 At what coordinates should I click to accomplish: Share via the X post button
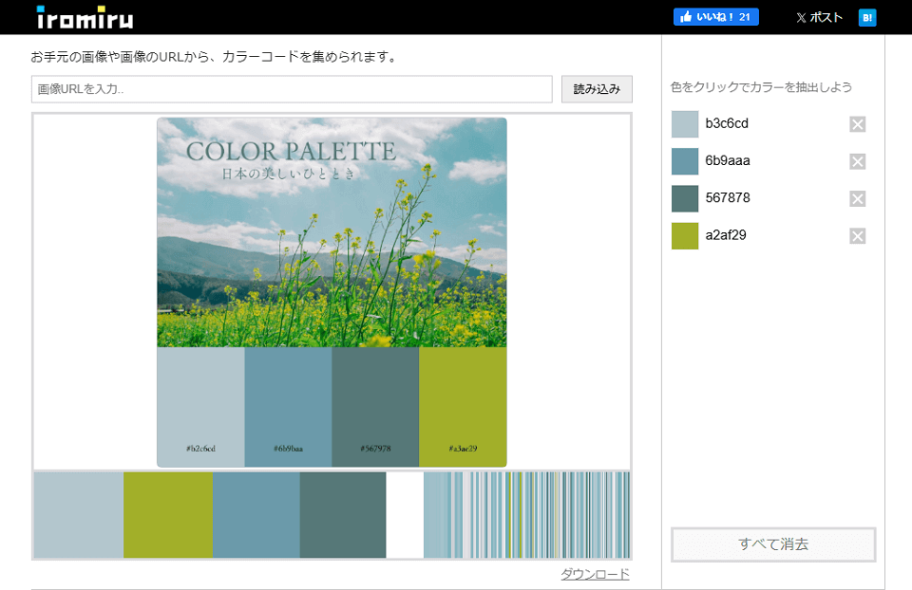coord(819,17)
